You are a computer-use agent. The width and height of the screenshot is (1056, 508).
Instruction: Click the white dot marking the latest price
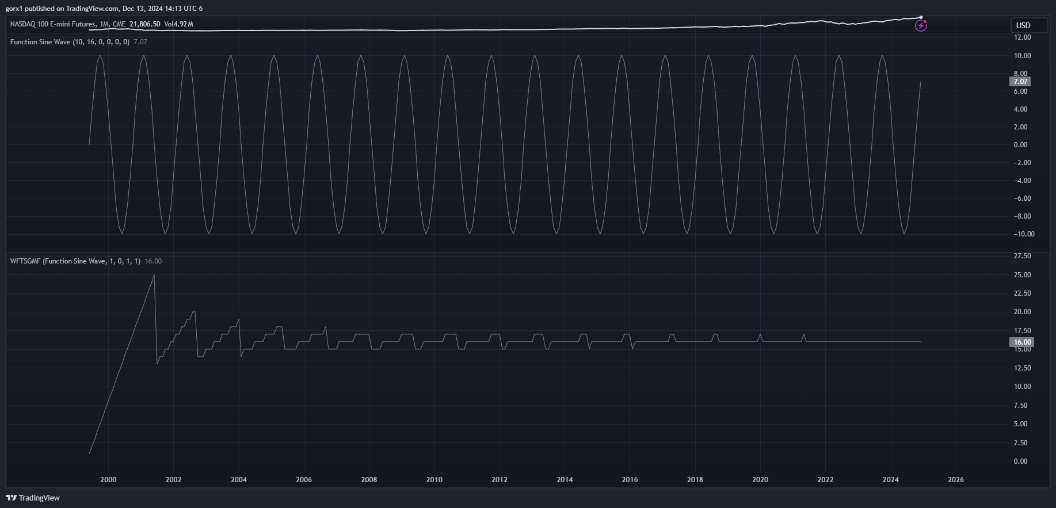[921, 18]
